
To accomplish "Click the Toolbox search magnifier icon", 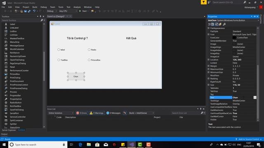I will (42, 20).
